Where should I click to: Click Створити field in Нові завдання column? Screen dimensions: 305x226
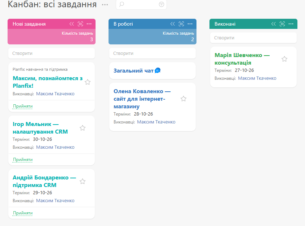click(x=52, y=53)
